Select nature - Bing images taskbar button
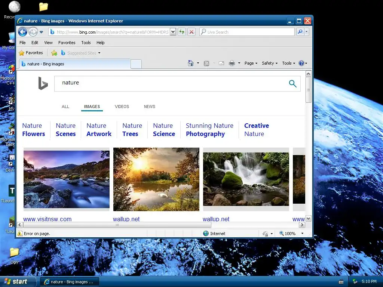Viewport: 383px width, 287px height. tap(69, 282)
